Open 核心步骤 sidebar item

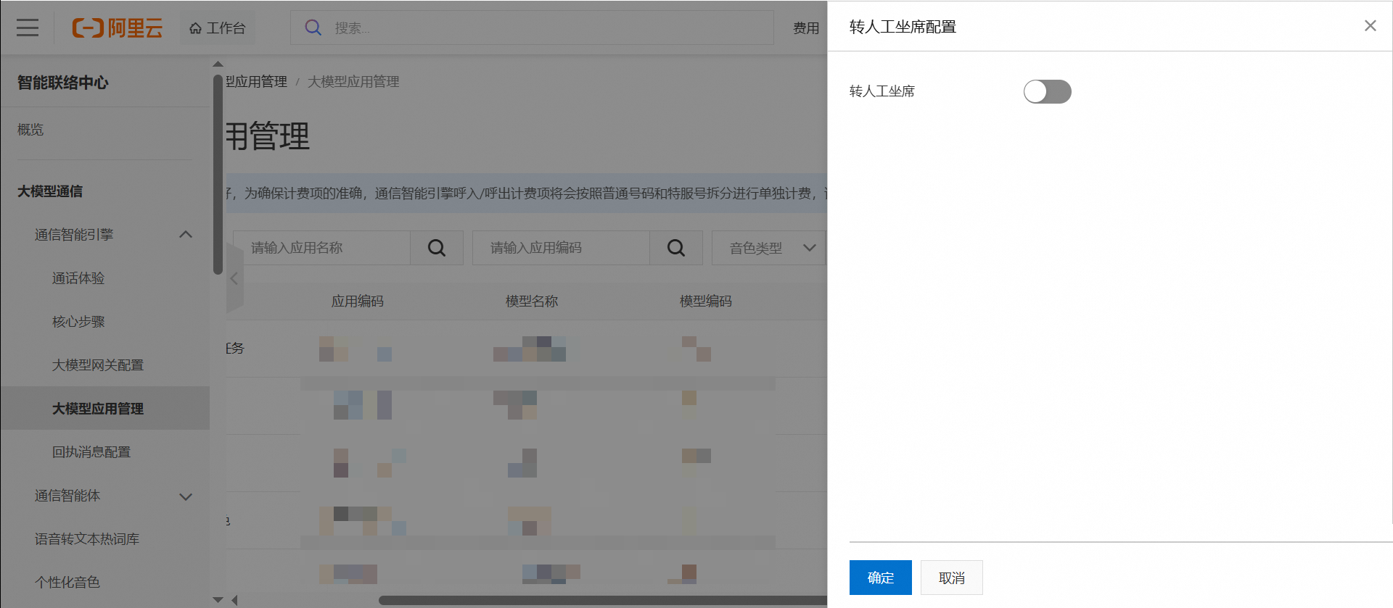tap(78, 322)
